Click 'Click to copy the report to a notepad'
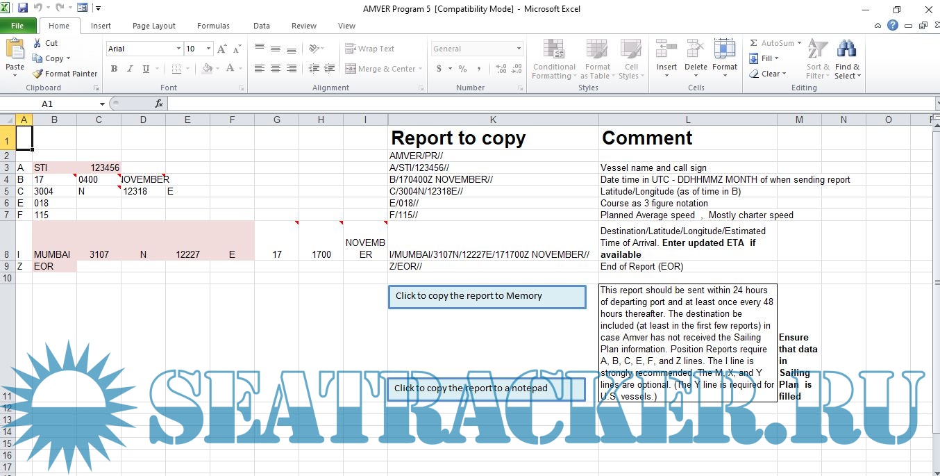940x476 pixels. (486, 388)
